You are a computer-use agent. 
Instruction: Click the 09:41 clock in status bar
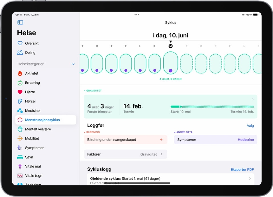(19, 15)
